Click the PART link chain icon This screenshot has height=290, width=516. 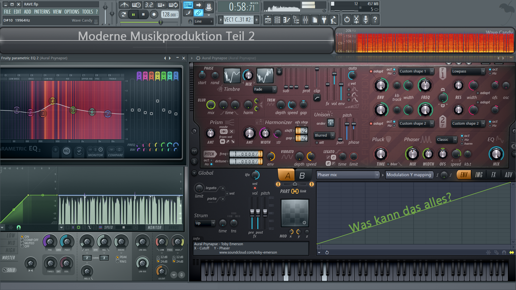pyautogui.click(x=295, y=191)
